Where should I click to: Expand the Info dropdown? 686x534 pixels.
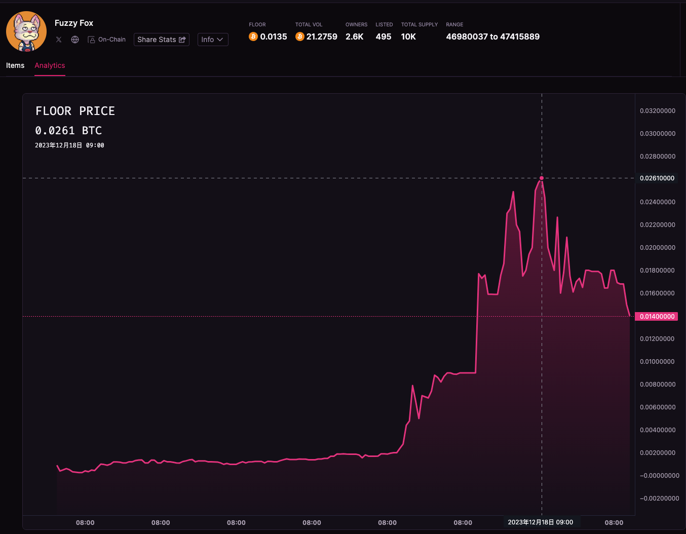213,40
